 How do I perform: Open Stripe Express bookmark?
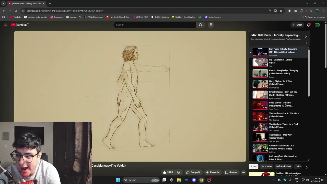coord(213,17)
